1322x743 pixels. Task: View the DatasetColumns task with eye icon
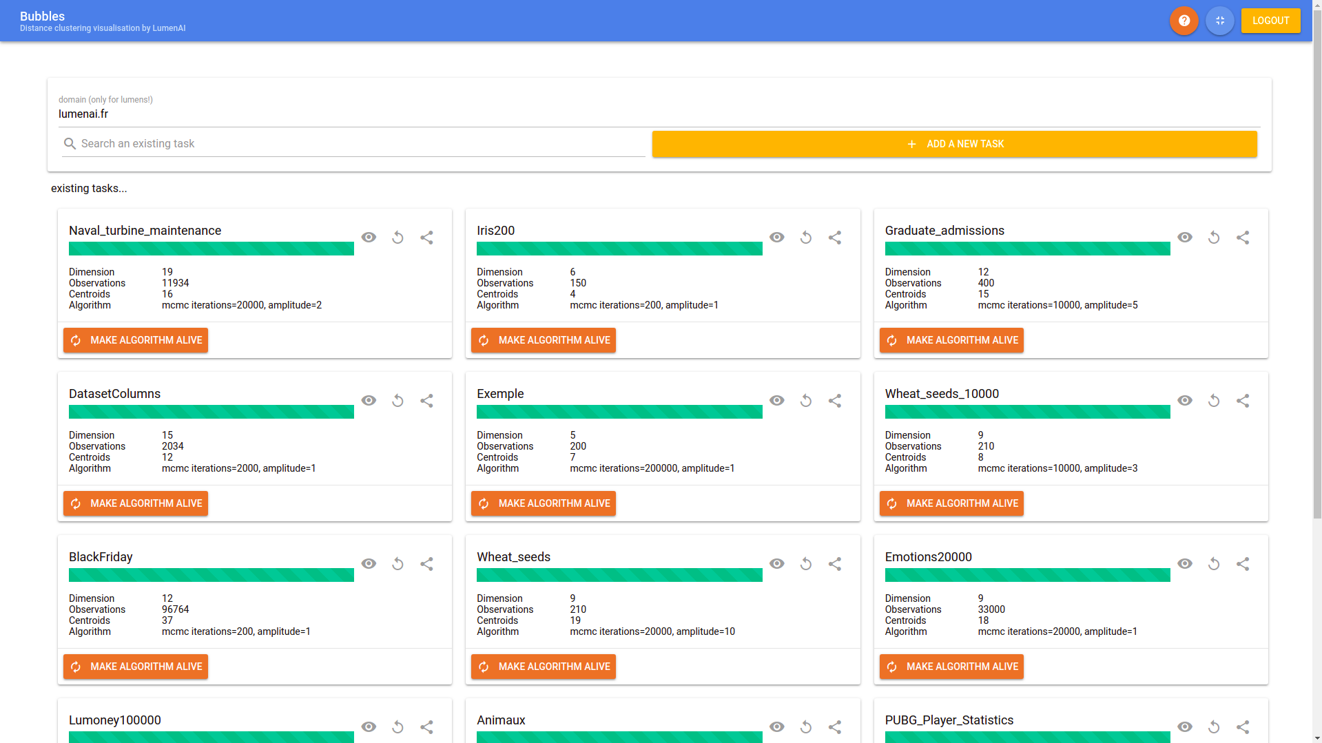pyautogui.click(x=369, y=401)
